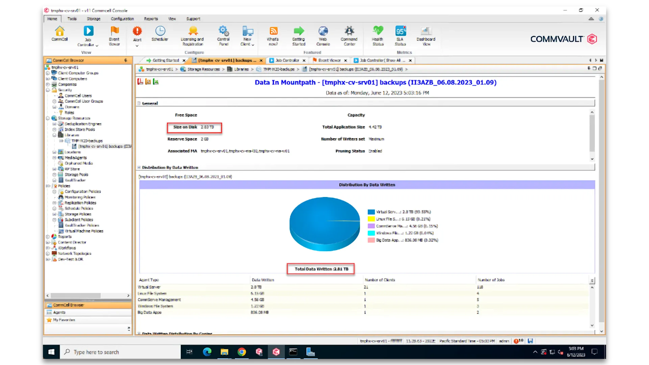The width and height of the screenshot is (649, 365).
Task: Click Storage Resources in the breadcrumb
Action: [204, 69]
